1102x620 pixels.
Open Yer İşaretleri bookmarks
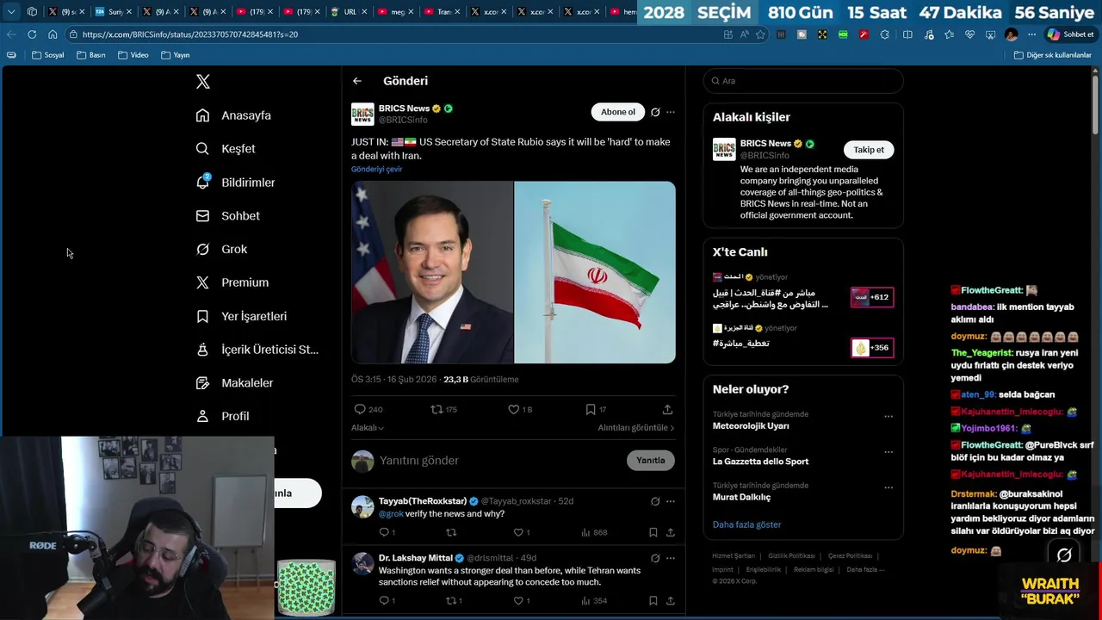[x=241, y=316]
